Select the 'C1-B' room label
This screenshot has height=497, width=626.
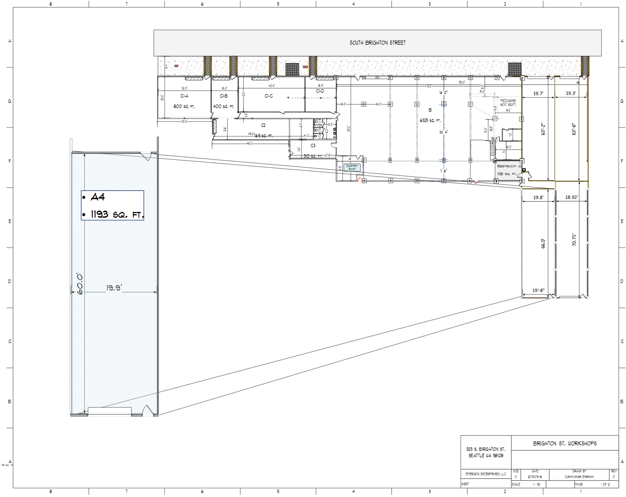tap(224, 96)
